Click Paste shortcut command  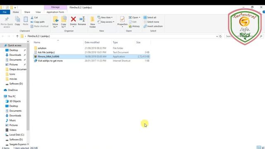tap(40, 26)
